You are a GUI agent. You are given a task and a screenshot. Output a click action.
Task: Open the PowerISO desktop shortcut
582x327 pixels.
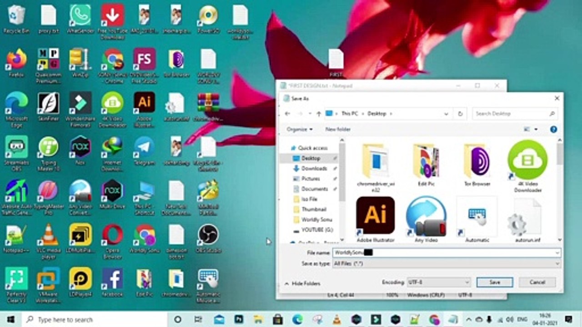click(208, 19)
